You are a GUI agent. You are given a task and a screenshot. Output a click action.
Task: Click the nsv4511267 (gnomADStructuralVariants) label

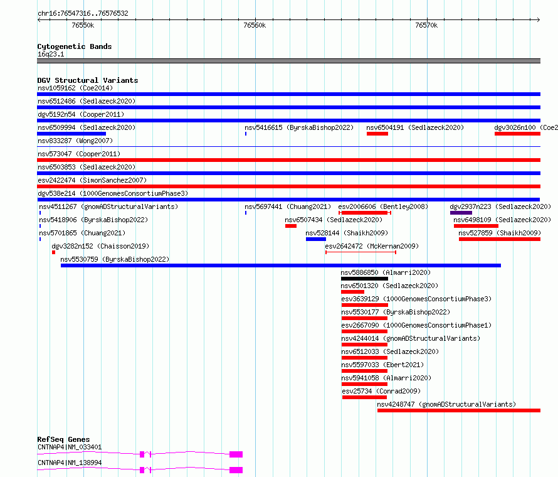[x=108, y=206]
